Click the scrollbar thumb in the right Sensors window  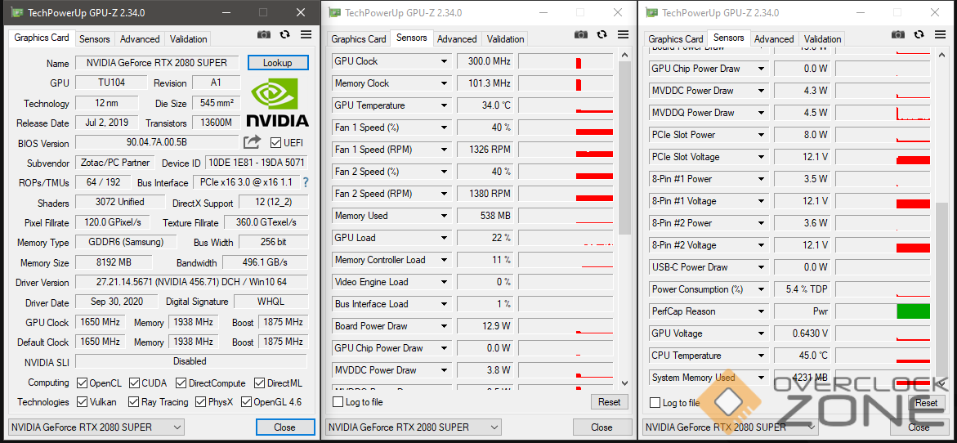941,290
